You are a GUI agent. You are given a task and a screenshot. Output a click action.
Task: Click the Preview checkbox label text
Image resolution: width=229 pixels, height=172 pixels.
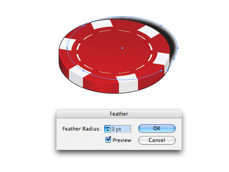pos(122,140)
